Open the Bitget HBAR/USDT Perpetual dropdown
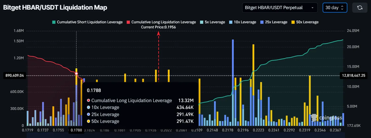Viewport: 371px width, 138px height. click(280, 8)
